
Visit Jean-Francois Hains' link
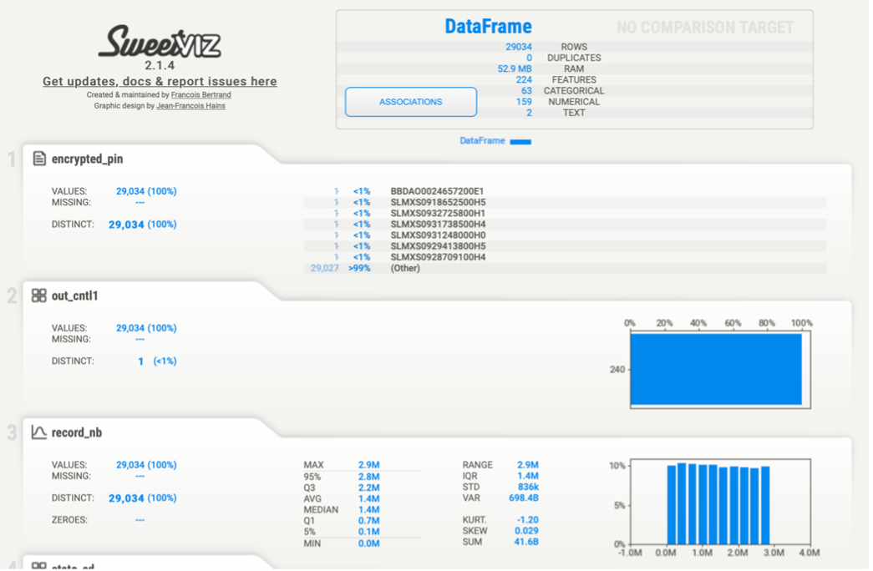click(190, 106)
